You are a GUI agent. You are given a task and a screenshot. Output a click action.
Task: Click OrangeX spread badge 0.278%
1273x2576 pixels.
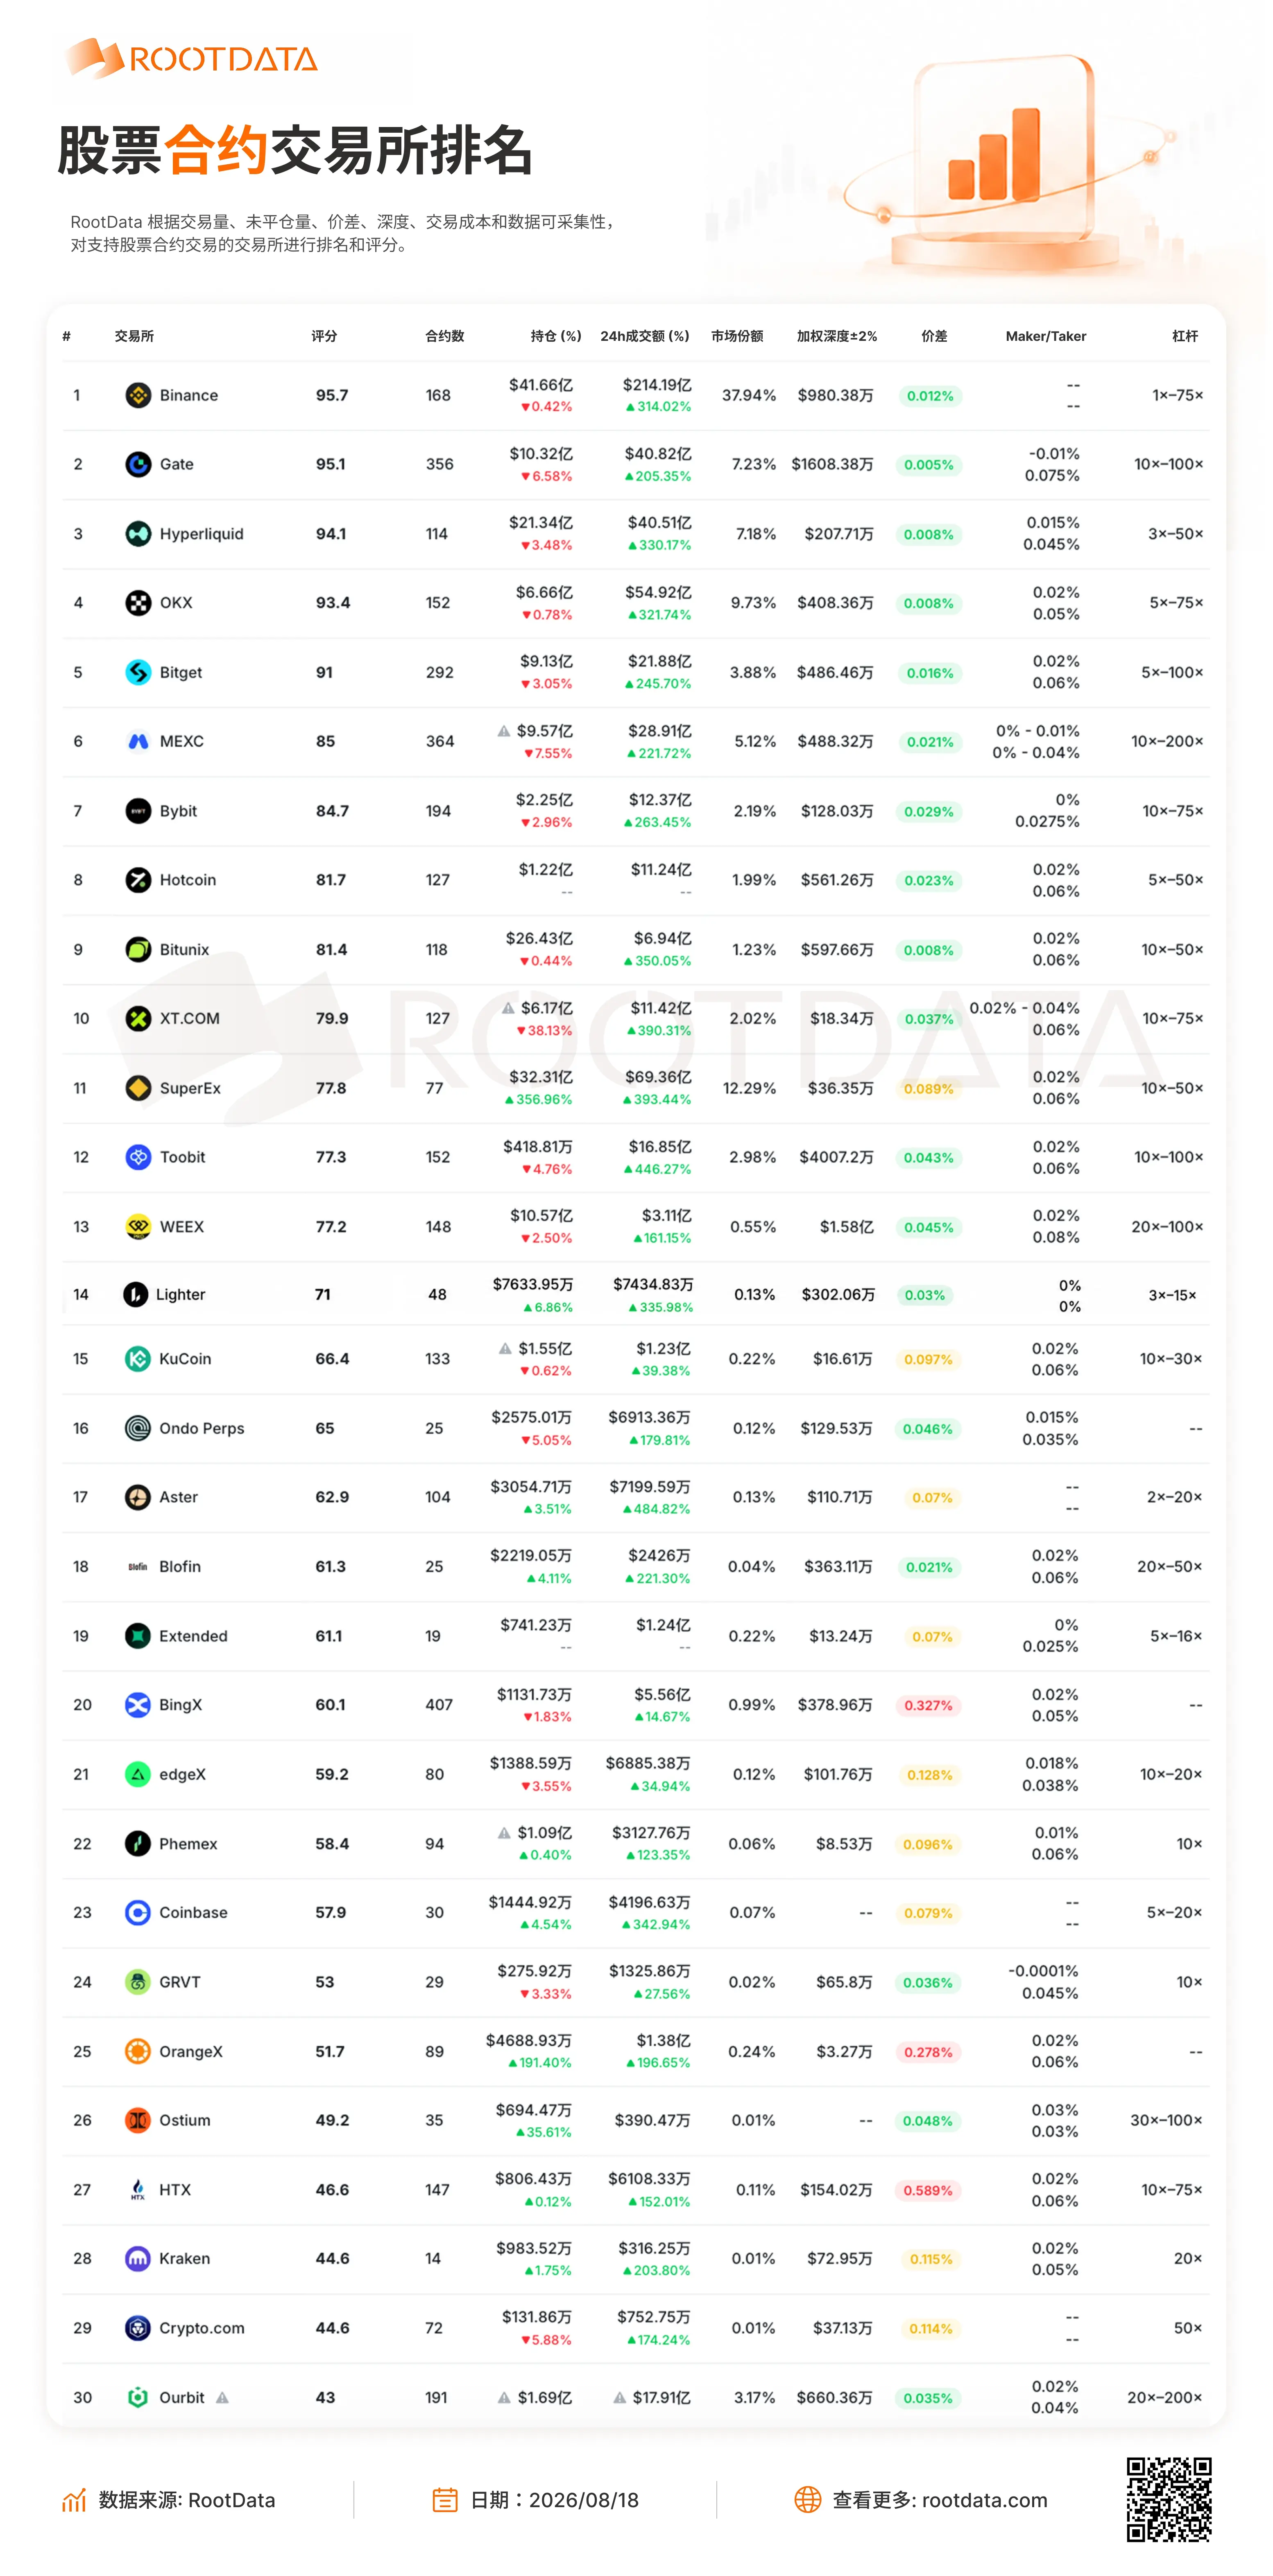929,2052
